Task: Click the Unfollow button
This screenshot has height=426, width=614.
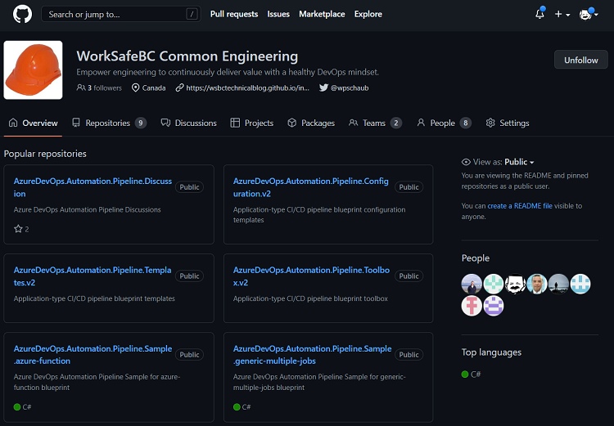Action: pyautogui.click(x=580, y=60)
